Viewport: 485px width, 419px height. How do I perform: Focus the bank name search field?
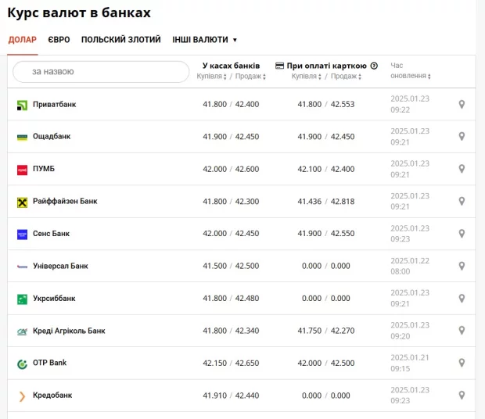coord(102,72)
